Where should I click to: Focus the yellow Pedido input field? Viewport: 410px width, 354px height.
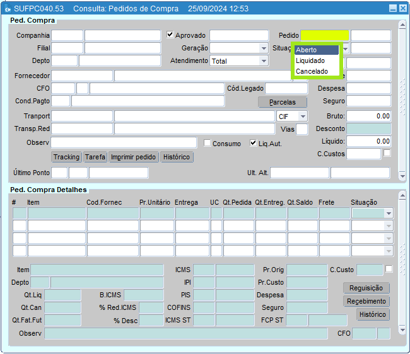click(324, 35)
